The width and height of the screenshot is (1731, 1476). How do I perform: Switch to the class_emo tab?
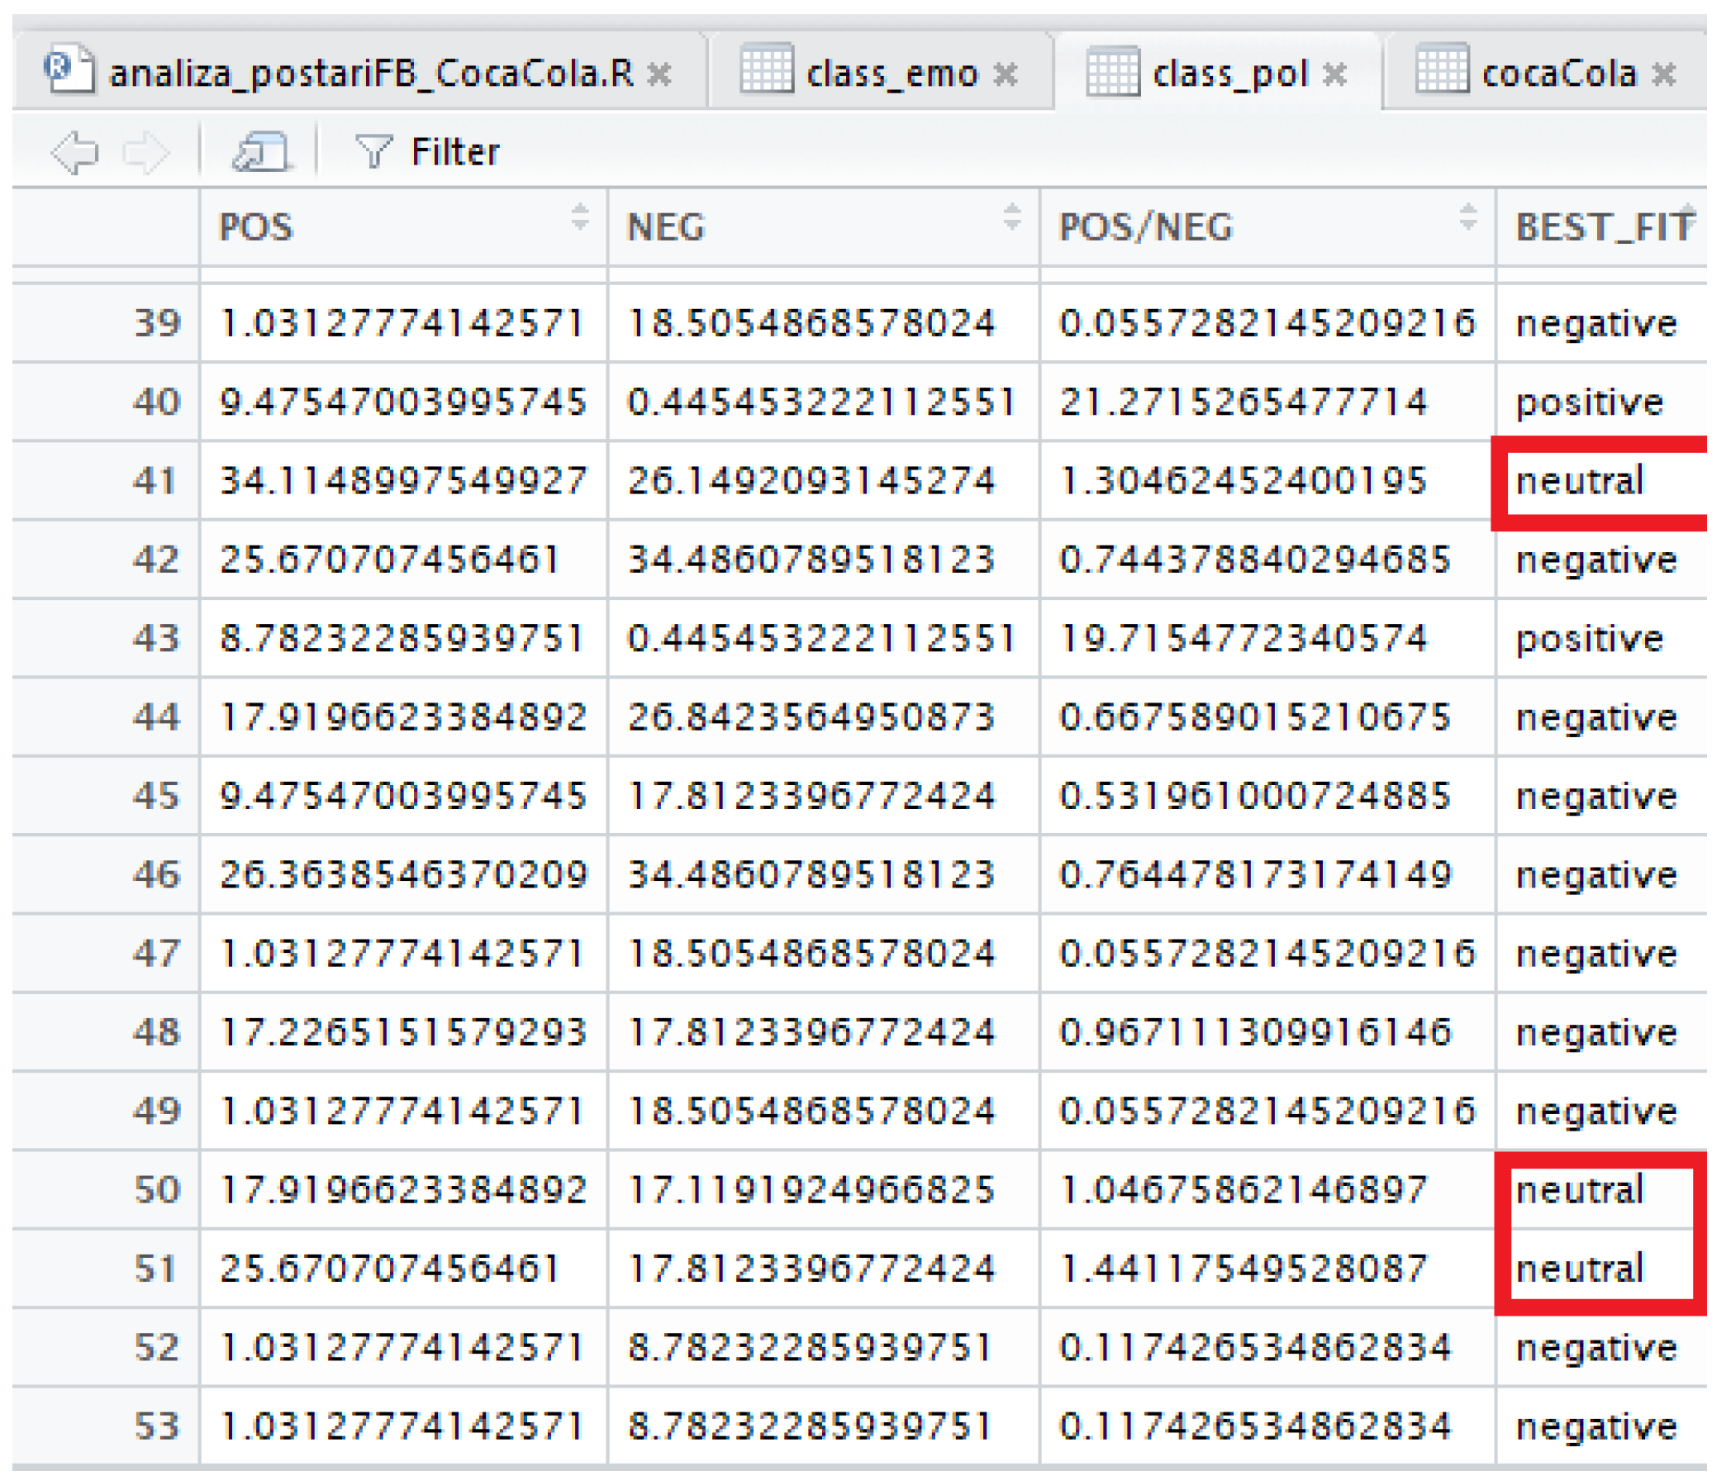click(892, 74)
